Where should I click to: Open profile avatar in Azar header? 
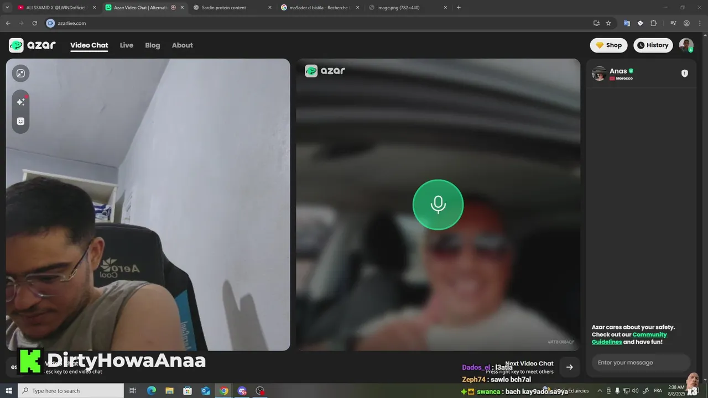pyautogui.click(x=686, y=45)
